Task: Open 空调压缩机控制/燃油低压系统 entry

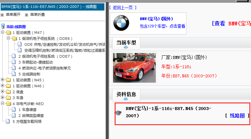Action: [x=65, y=50]
